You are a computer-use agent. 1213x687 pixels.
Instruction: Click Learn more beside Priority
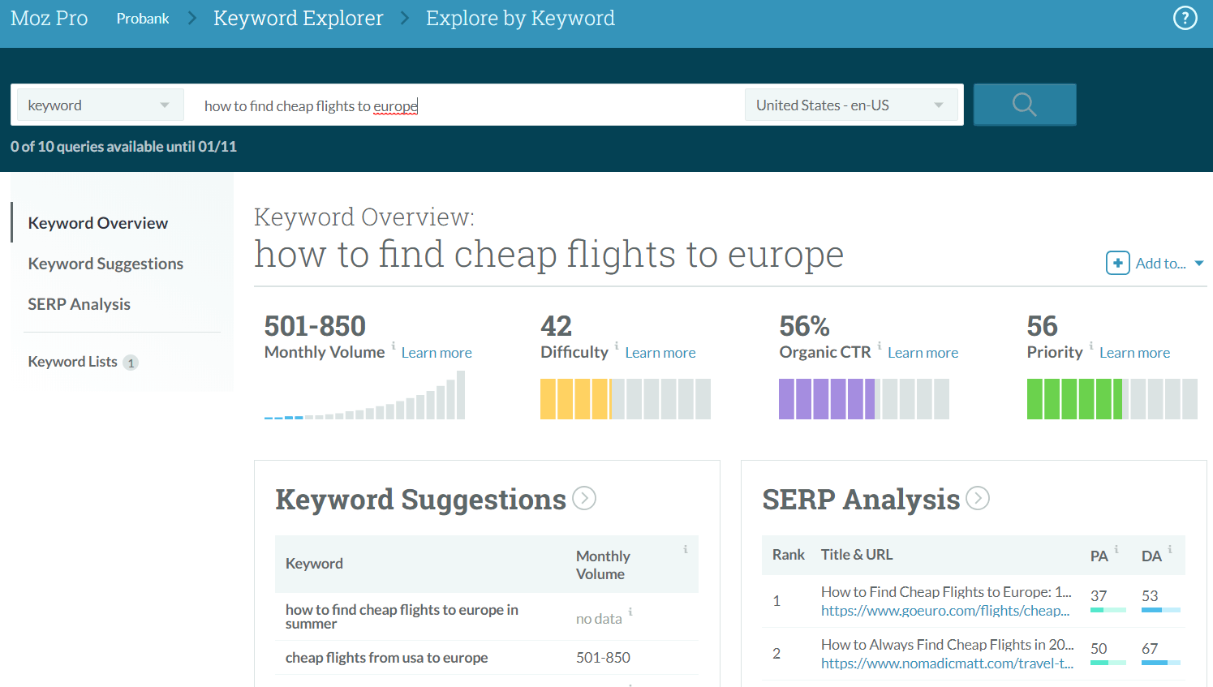point(1134,353)
